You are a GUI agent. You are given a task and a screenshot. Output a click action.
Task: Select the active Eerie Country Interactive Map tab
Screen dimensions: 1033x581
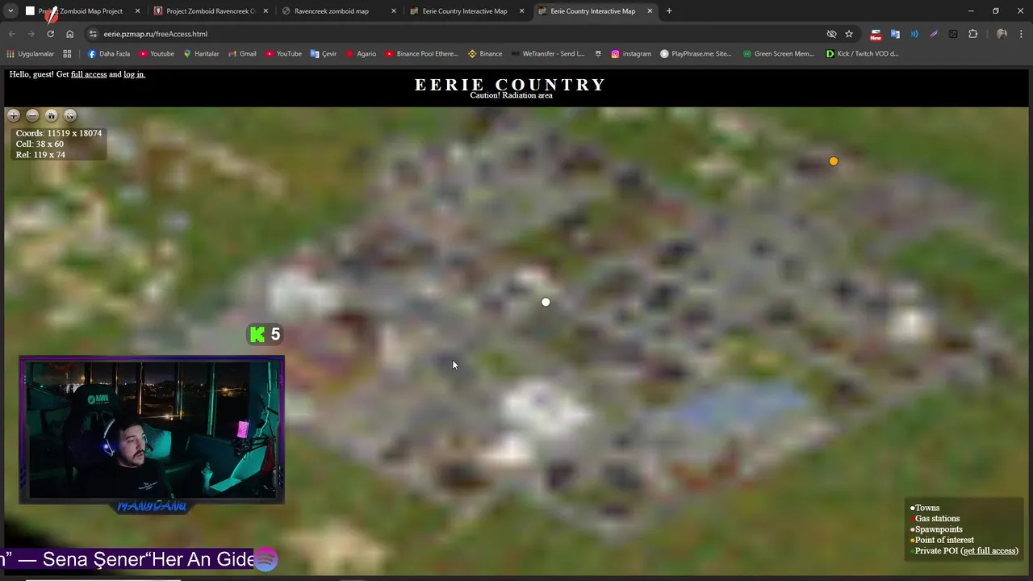coord(595,11)
